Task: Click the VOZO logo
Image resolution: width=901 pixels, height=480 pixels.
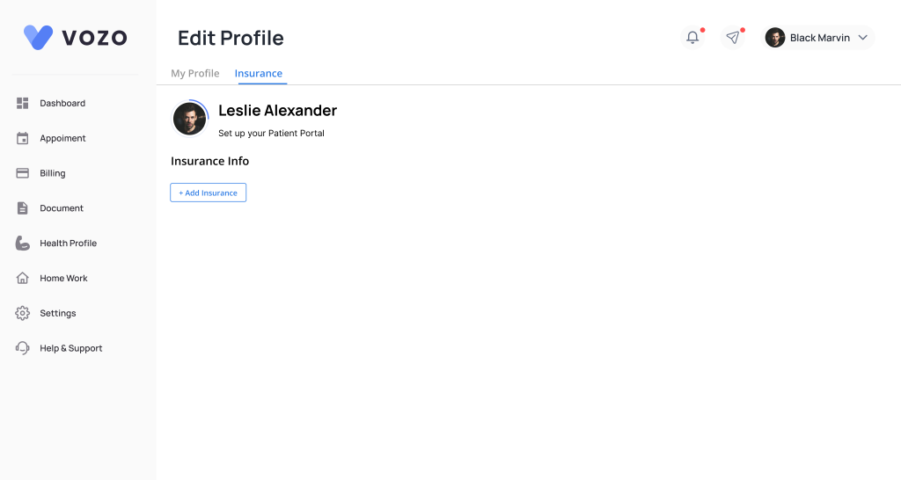Action: tap(76, 37)
